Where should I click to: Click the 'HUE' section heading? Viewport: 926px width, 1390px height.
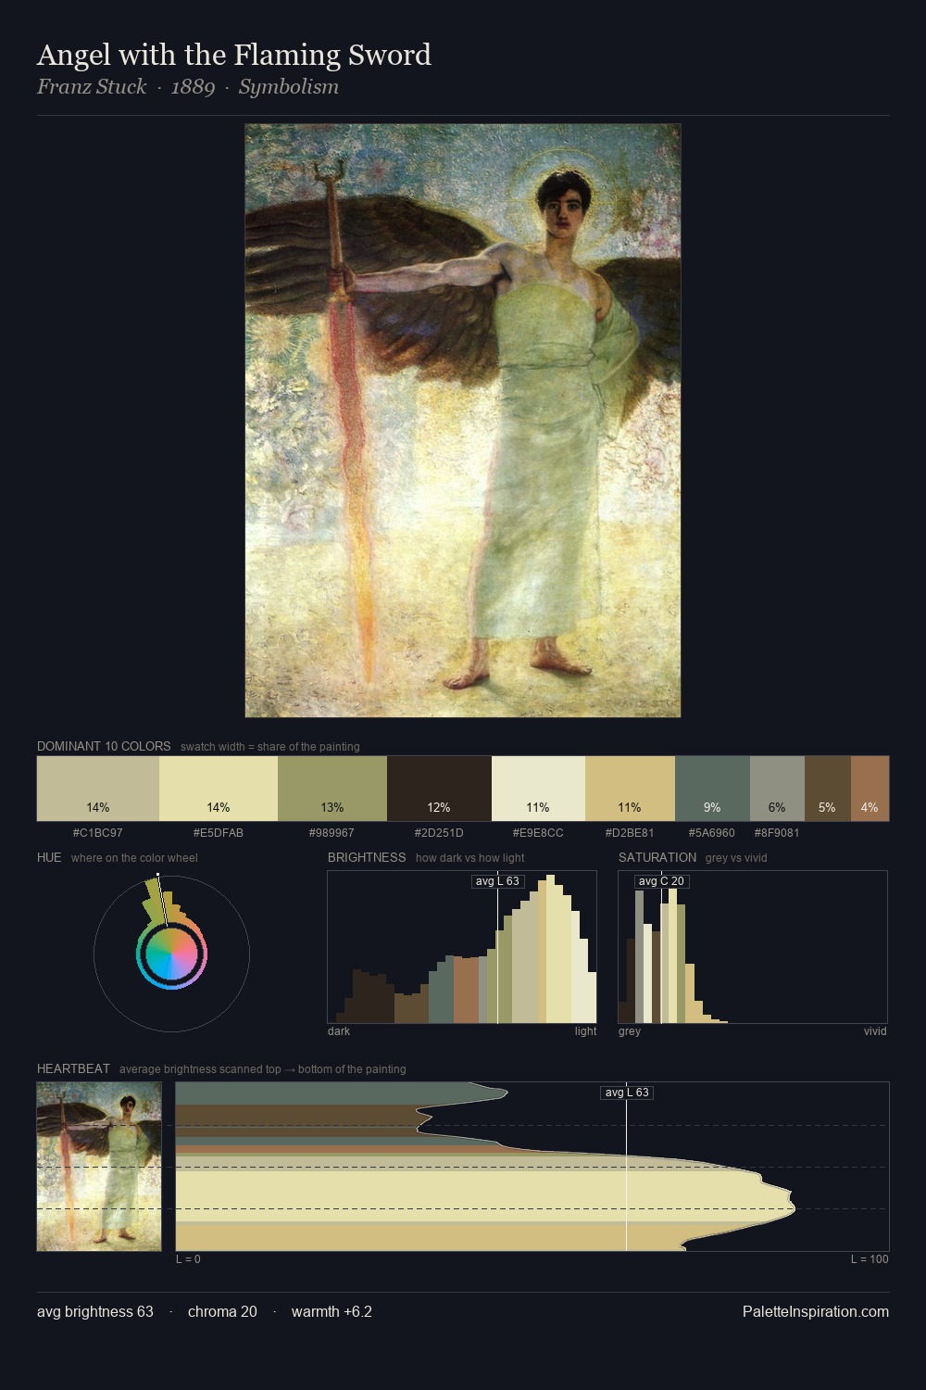pyautogui.click(x=49, y=857)
